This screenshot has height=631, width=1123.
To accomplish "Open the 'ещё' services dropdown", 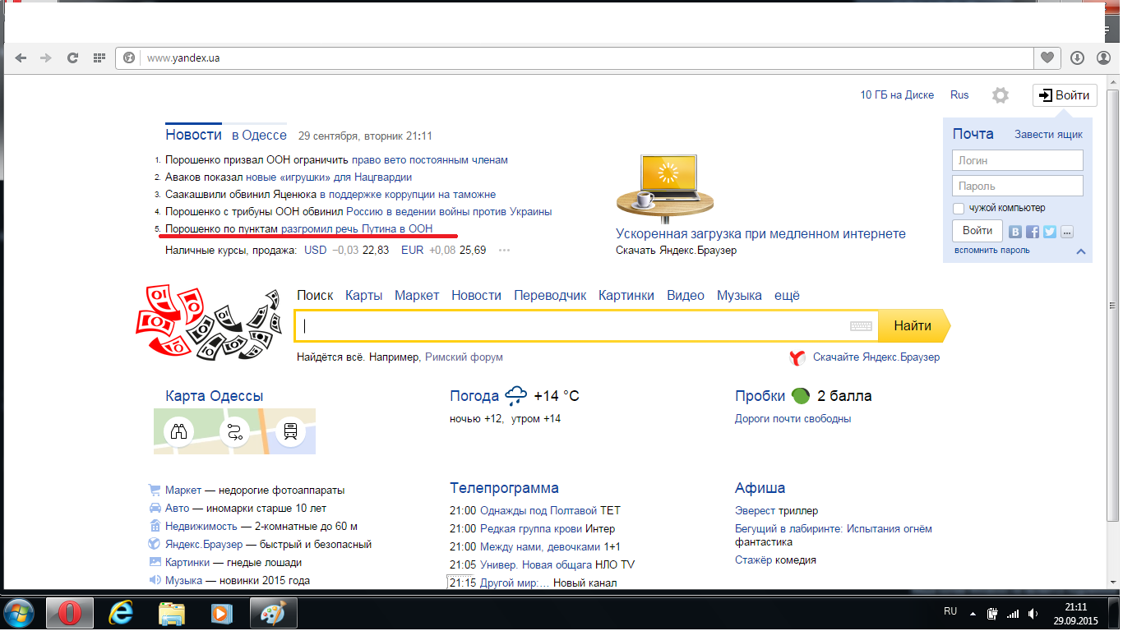I will 788,296.
